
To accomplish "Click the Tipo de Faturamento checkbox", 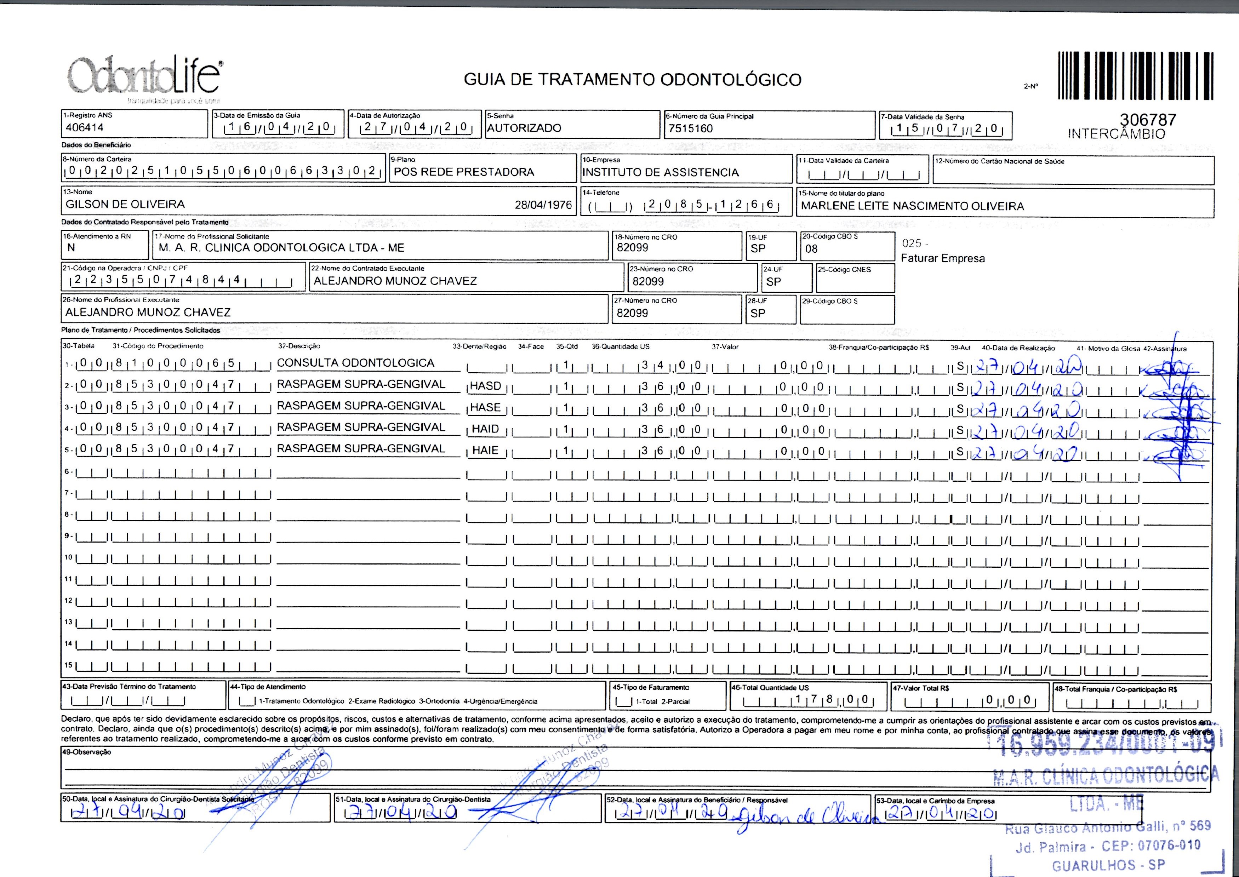I will click(x=623, y=702).
